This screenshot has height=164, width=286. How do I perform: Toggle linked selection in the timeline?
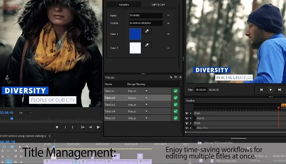pyautogui.click(x=12, y=147)
